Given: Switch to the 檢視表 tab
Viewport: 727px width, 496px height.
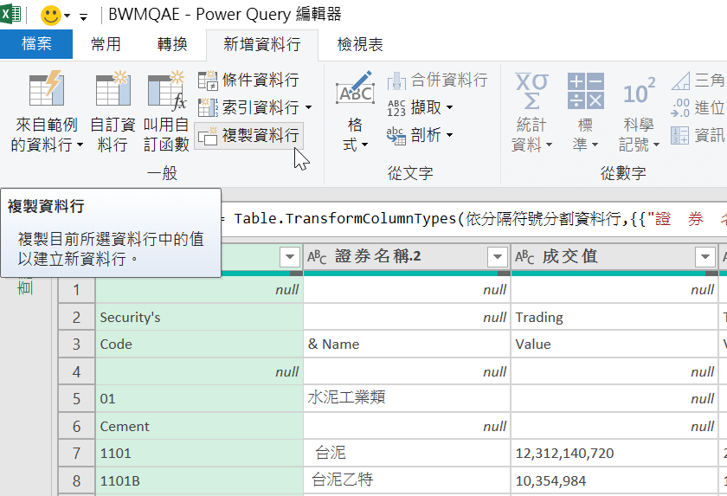Looking at the screenshot, I should 360,44.
